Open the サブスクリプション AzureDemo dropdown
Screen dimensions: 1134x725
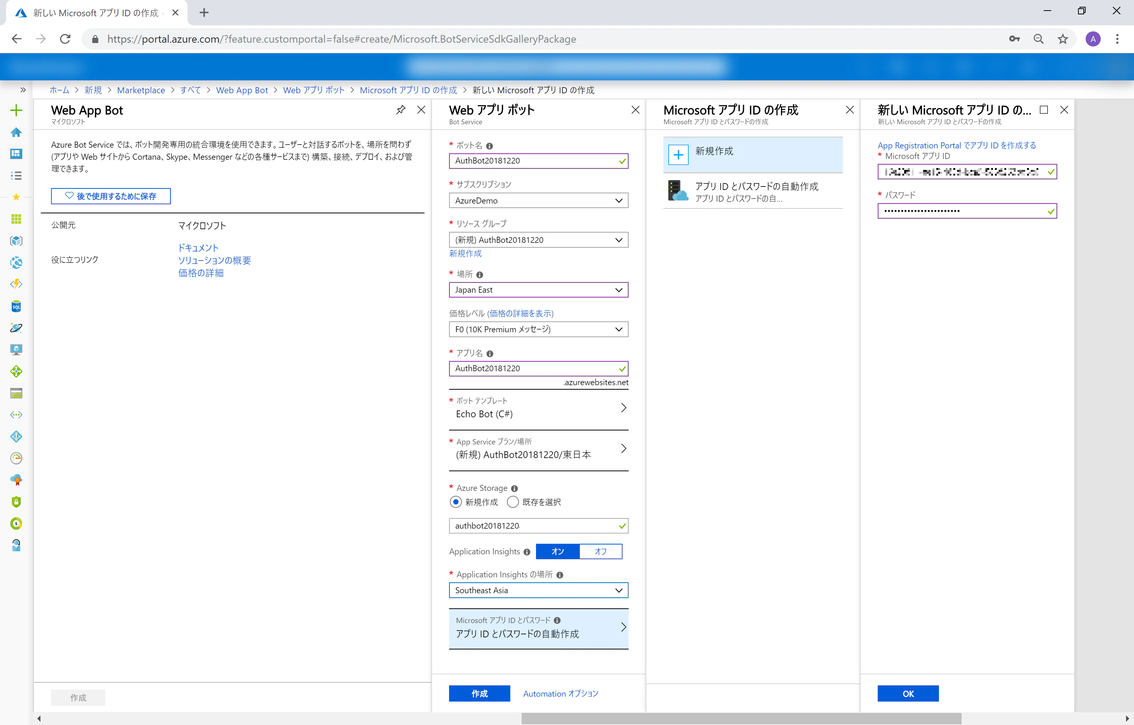pyautogui.click(x=539, y=201)
